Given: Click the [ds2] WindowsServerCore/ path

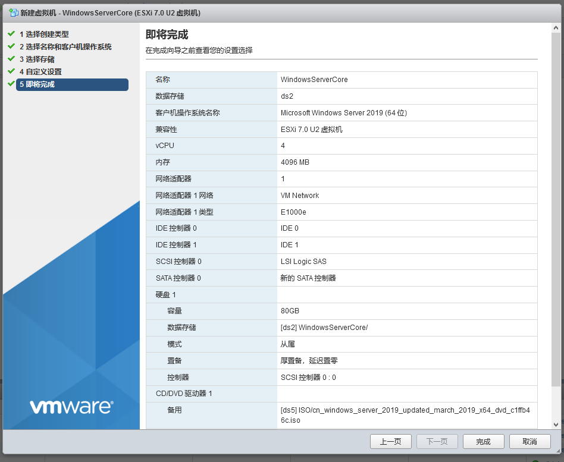Looking at the screenshot, I should (324, 328).
